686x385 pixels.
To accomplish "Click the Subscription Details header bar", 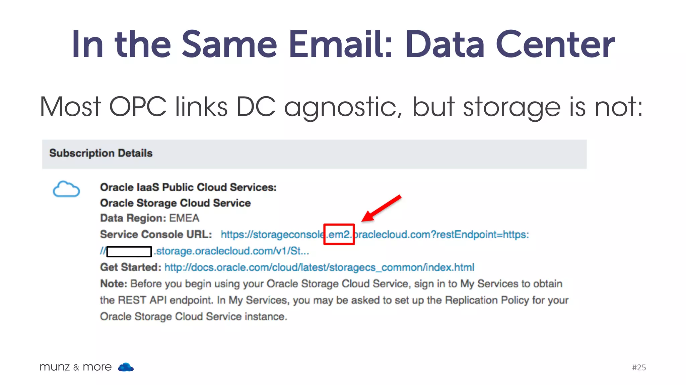I will [x=314, y=154].
